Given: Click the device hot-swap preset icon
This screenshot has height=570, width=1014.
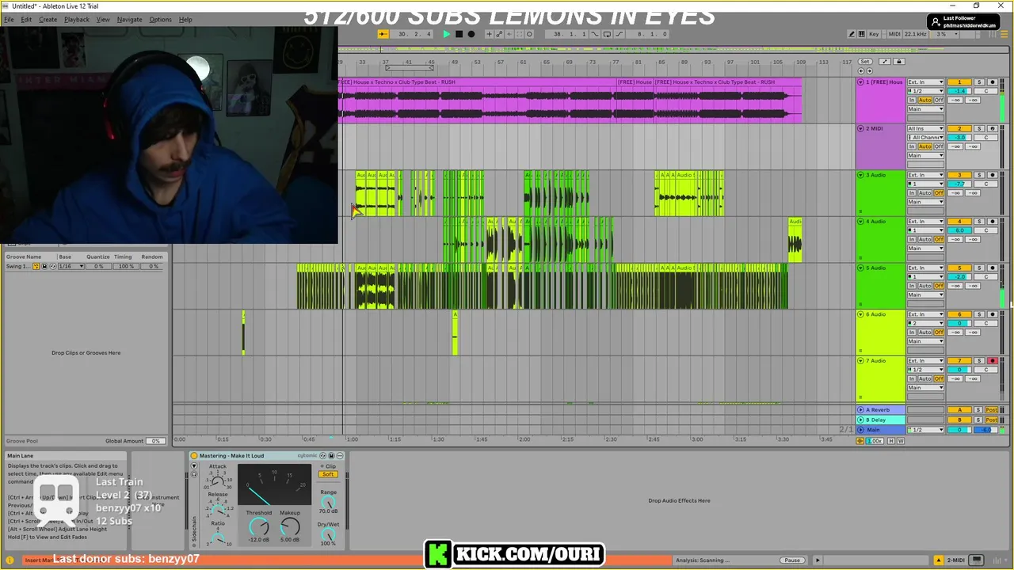Looking at the screenshot, I should pos(322,456).
